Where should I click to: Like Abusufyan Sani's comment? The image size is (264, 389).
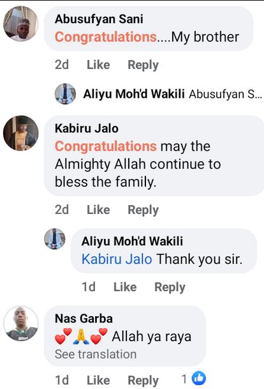[98, 65]
